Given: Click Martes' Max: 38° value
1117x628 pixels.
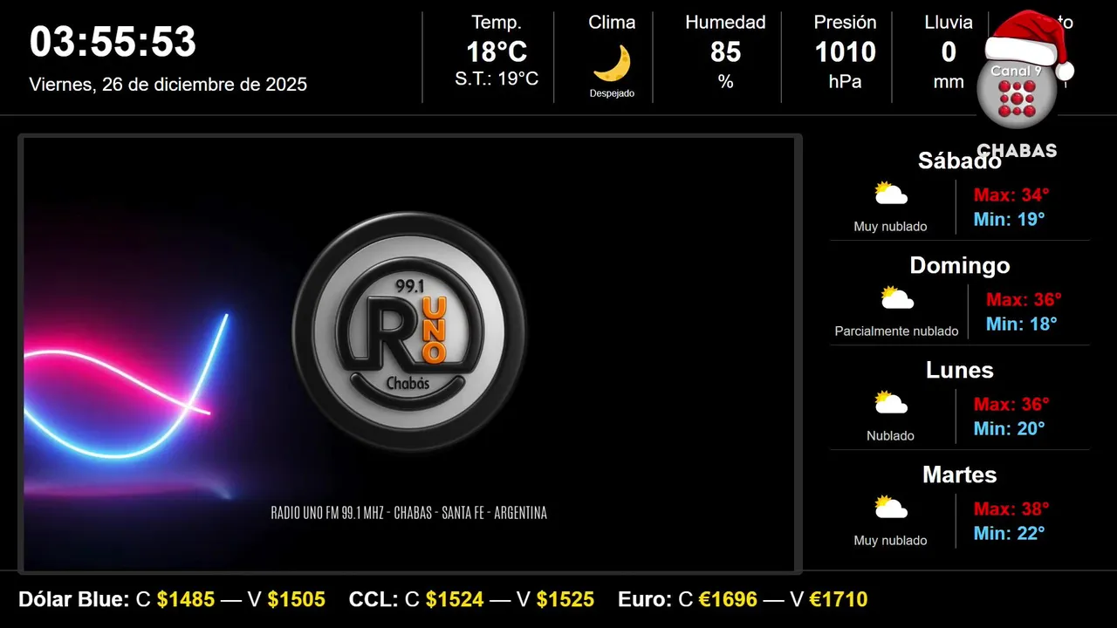Looking at the screenshot, I should [1011, 509].
